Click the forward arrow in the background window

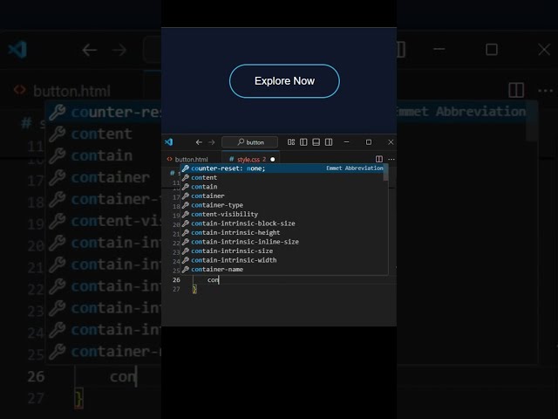tap(119, 50)
